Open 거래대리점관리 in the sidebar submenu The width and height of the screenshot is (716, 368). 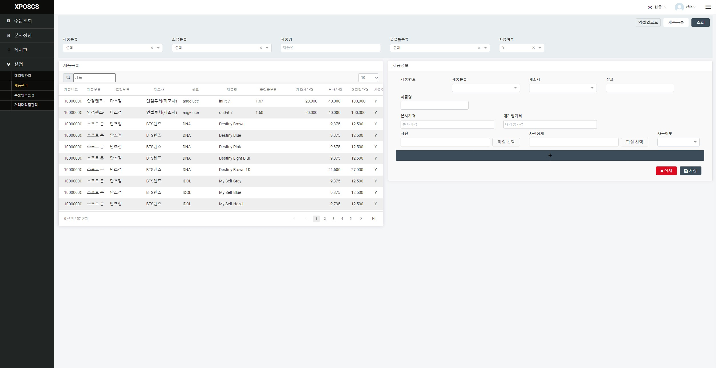click(x=26, y=105)
